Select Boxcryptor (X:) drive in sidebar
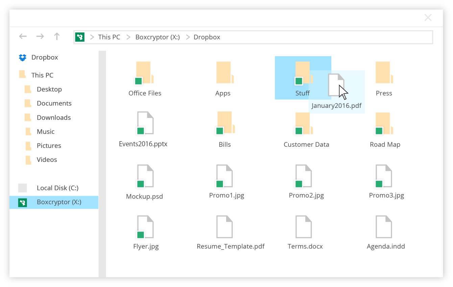Image resolution: width=453 pixels, height=287 pixels. pyautogui.click(x=58, y=202)
